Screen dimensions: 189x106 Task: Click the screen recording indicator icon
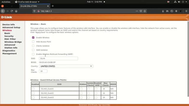168,2
